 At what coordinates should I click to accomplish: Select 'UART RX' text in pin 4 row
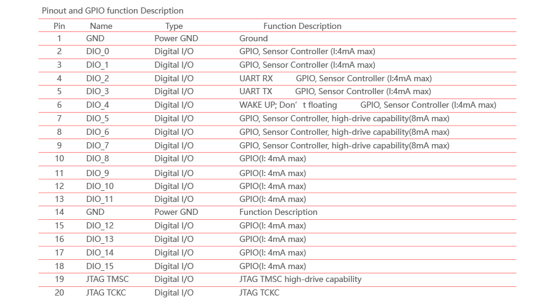click(x=256, y=78)
